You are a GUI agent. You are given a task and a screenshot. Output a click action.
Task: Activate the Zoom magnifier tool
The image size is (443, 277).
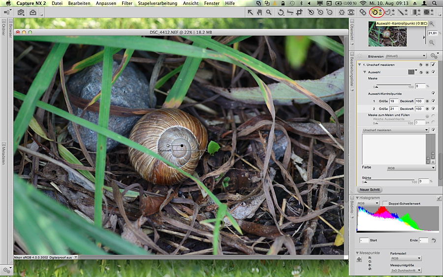click(x=269, y=12)
